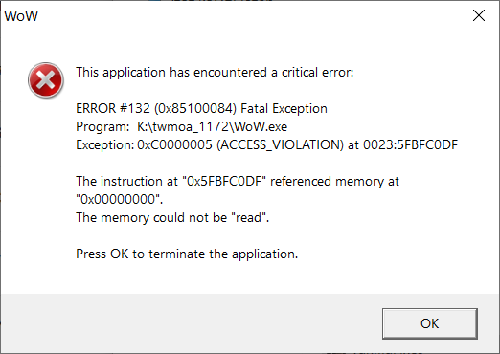Image resolution: width=500 pixels, height=354 pixels.
Task: Click the quoted "read" word
Action: [251, 218]
